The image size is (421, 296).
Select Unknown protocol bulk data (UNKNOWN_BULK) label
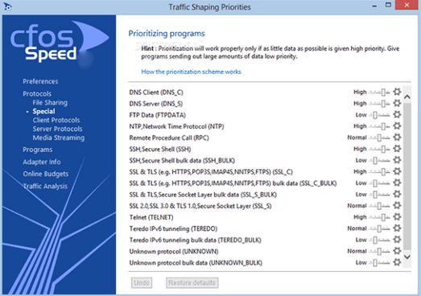click(196, 262)
